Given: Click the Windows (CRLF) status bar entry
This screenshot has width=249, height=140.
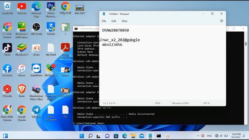Looking at the screenshot, I should tap(181, 103).
